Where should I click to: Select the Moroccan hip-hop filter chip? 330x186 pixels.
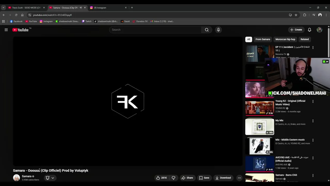[x=285, y=39]
